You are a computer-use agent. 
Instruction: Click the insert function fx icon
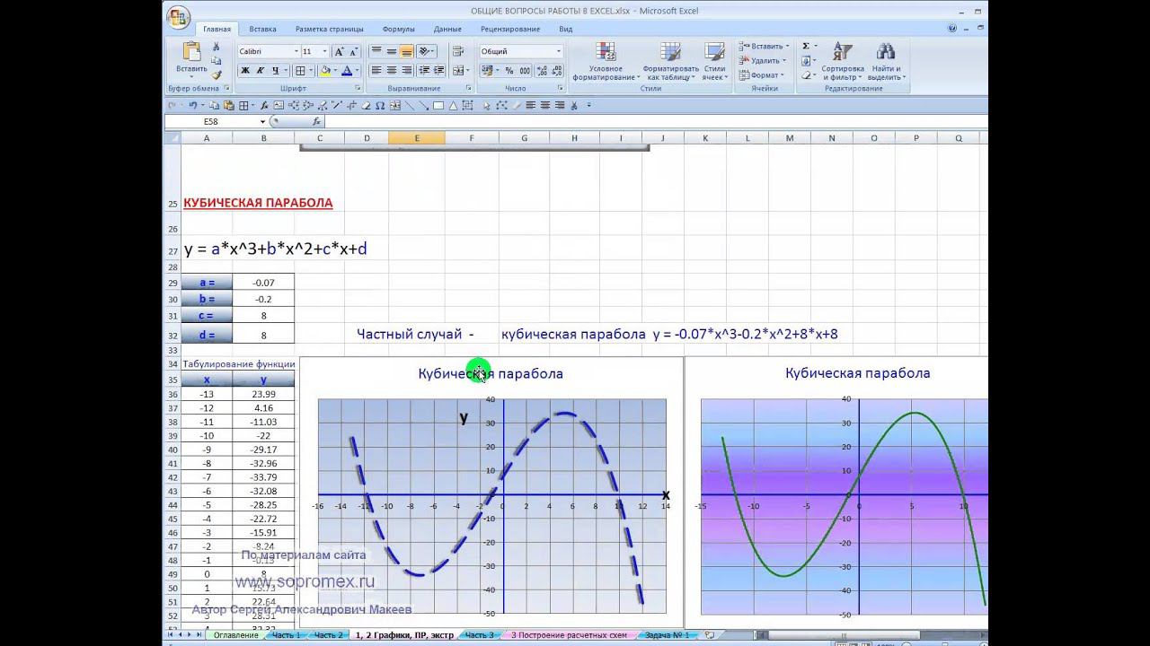pos(316,121)
